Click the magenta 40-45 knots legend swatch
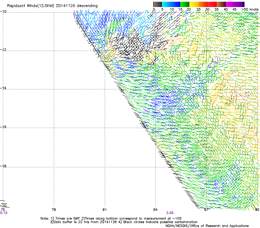 pyautogui.click(x=230, y=4)
